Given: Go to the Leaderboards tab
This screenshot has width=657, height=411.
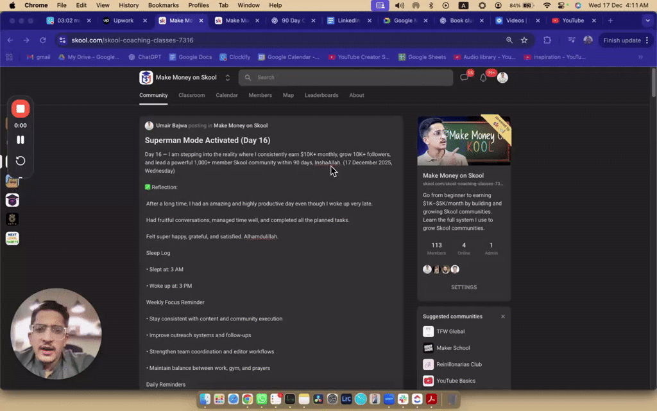Looking at the screenshot, I should pyautogui.click(x=321, y=95).
